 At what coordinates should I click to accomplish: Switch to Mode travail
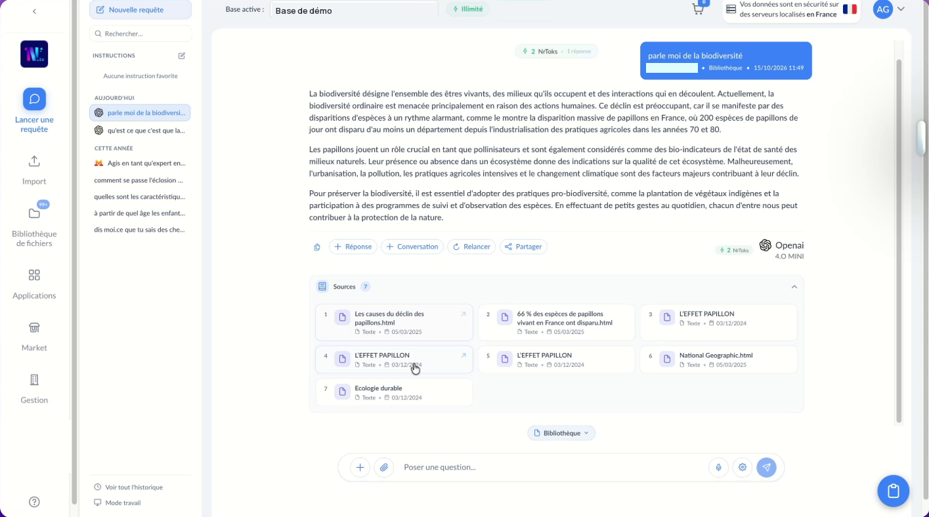[118, 503]
